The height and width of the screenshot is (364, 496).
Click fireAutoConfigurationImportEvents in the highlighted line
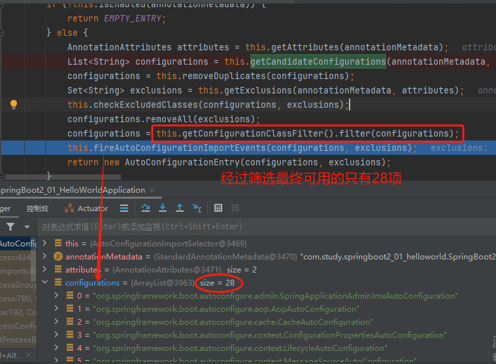click(x=180, y=148)
